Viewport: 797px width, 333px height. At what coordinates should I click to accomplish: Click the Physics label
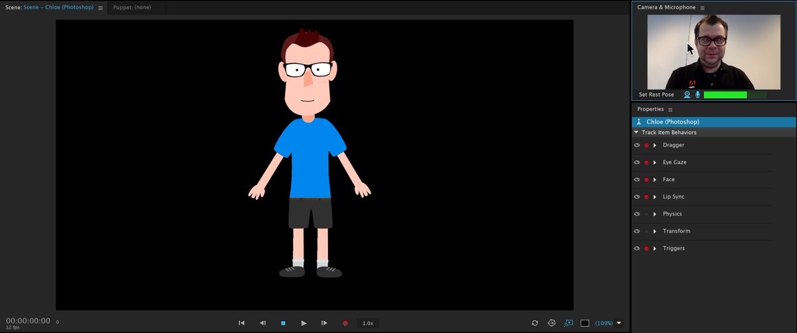pos(672,214)
